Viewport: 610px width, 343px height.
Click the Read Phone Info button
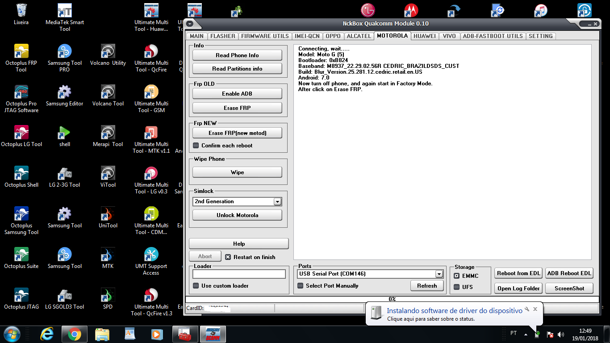(x=237, y=55)
